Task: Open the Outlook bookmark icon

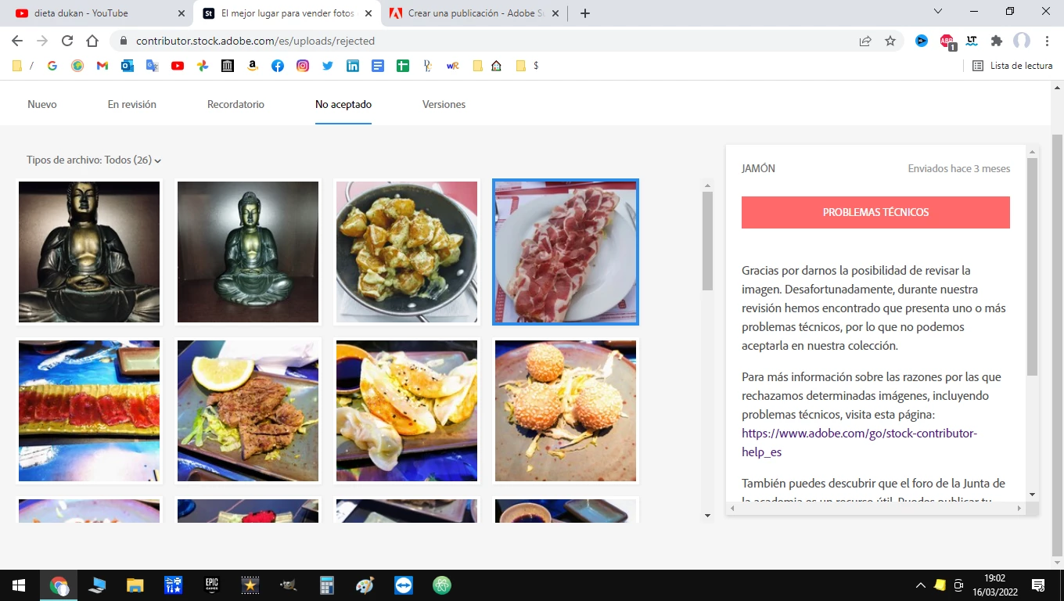Action: tap(128, 66)
